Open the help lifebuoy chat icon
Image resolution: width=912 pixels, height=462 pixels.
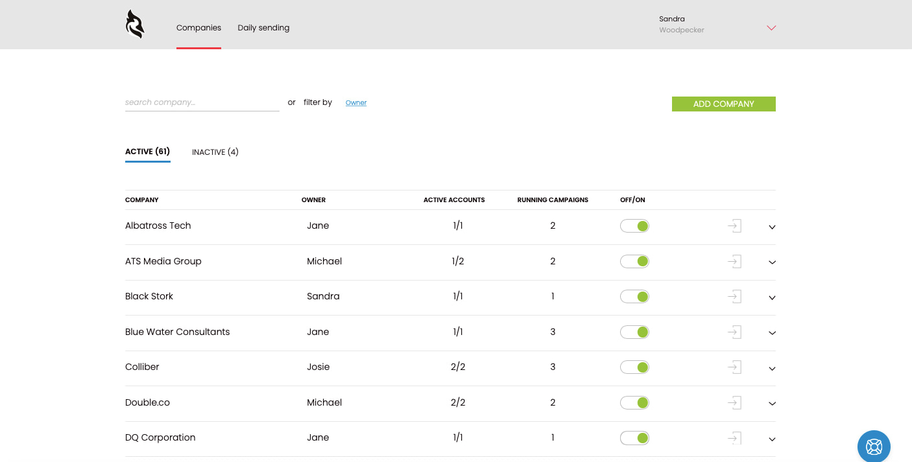874,446
